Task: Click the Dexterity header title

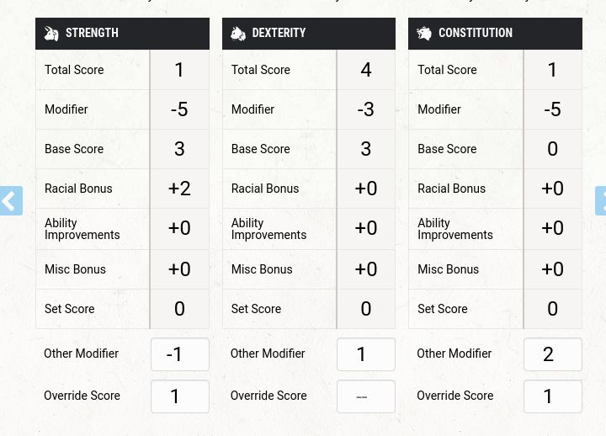Action: pyautogui.click(x=279, y=34)
